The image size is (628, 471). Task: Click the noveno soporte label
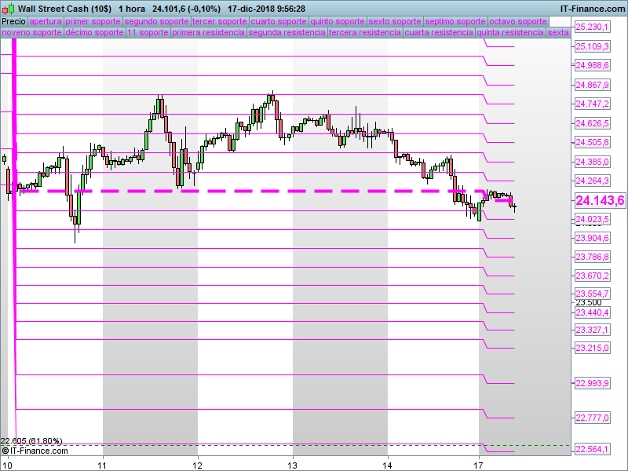(31, 32)
